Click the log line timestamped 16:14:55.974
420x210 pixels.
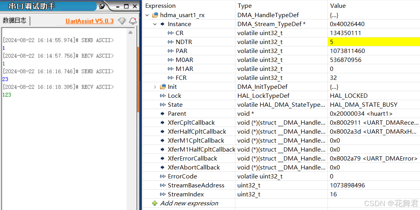pos(58,41)
